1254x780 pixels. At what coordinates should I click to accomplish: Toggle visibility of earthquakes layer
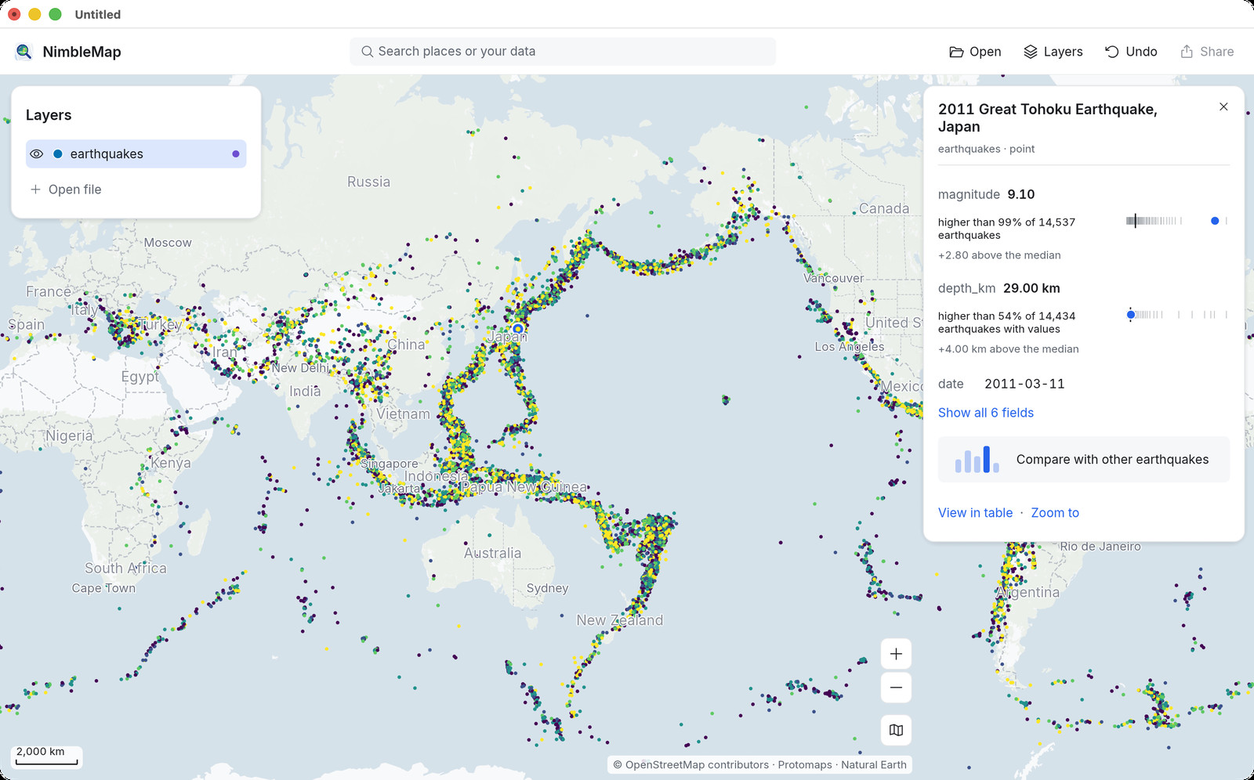[x=37, y=154]
